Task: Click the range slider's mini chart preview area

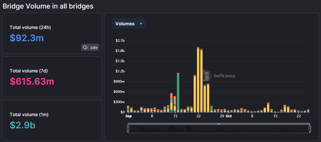Action: coord(219,129)
